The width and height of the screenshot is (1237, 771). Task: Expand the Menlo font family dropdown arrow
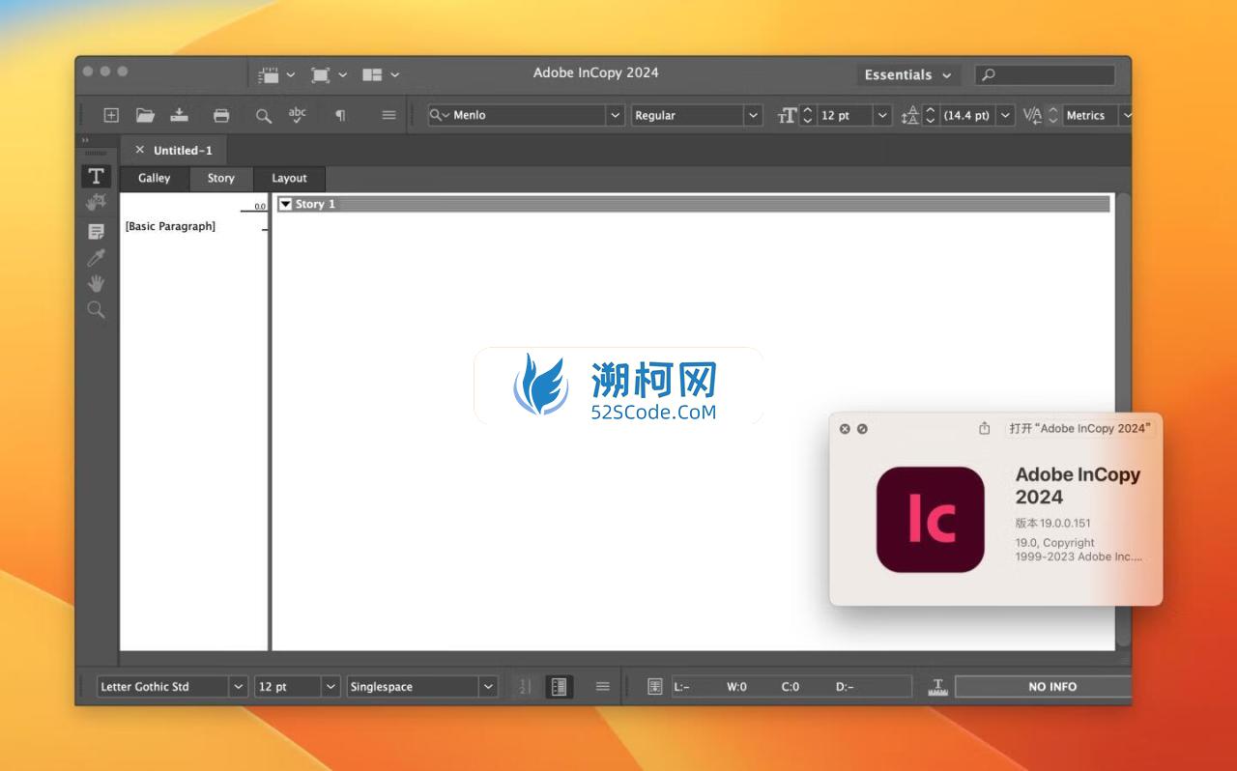click(616, 115)
